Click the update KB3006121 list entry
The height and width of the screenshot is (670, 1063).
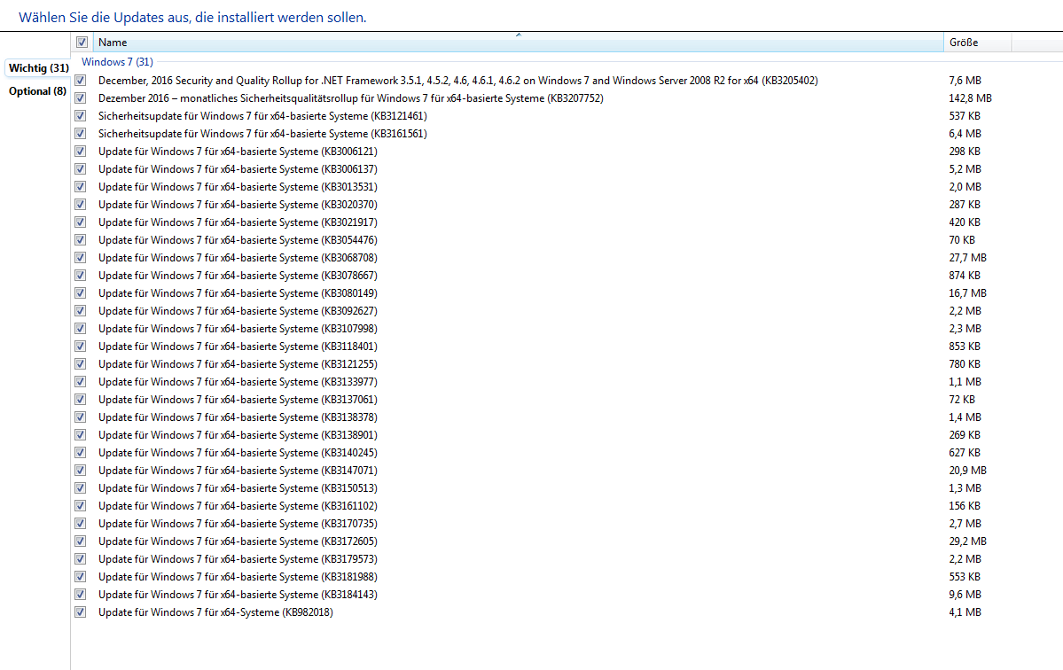238,152
